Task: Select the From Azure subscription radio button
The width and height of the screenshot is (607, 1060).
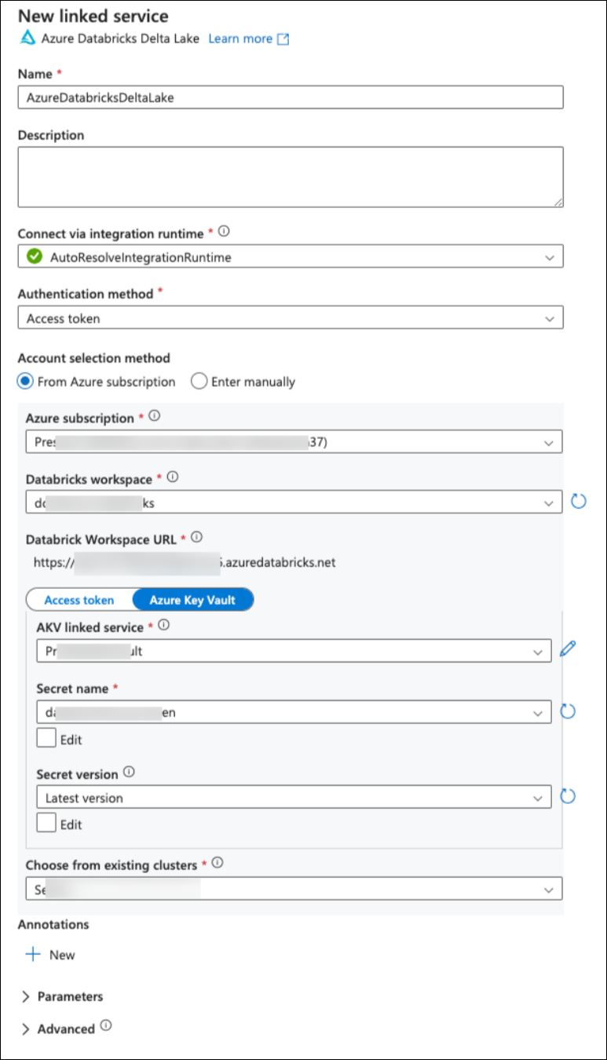Action: coord(26,382)
